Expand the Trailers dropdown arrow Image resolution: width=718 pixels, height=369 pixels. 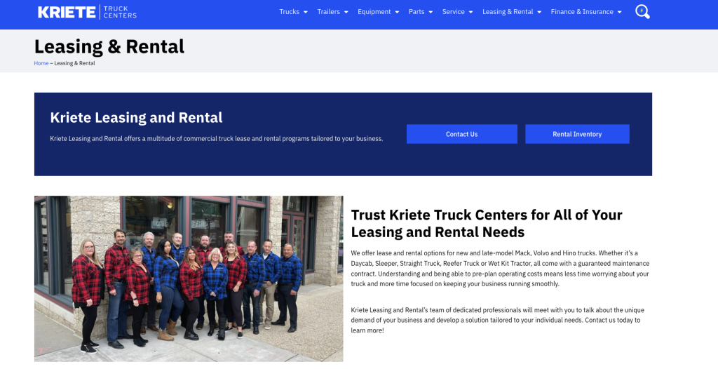tap(346, 12)
